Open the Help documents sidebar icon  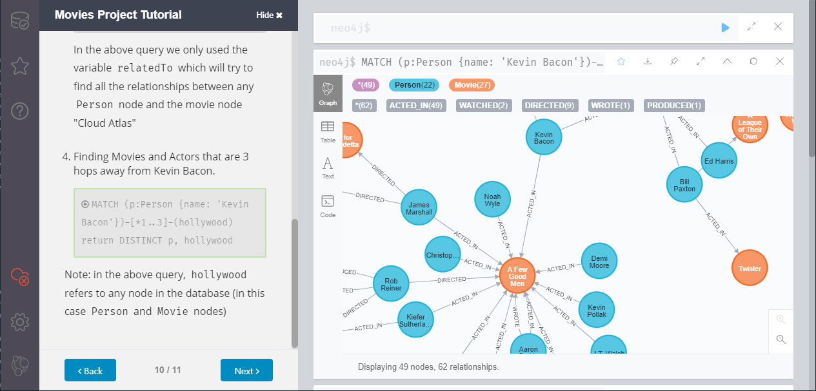click(19, 111)
